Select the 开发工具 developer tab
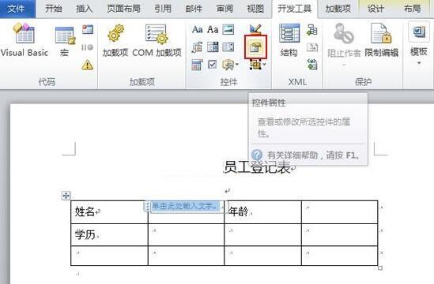Viewport: 434px width, 284px height. [x=295, y=9]
